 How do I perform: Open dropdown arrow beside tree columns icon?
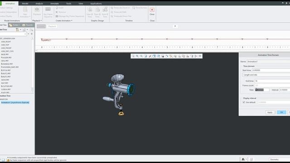point(27,29)
